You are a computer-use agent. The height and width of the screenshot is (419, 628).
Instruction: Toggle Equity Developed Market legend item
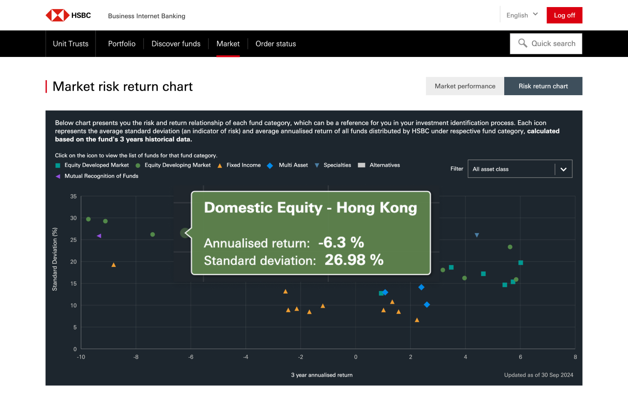click(93, 165)
